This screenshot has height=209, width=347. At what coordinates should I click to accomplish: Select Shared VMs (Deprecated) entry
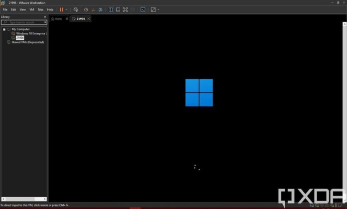(x=27, y=42)
